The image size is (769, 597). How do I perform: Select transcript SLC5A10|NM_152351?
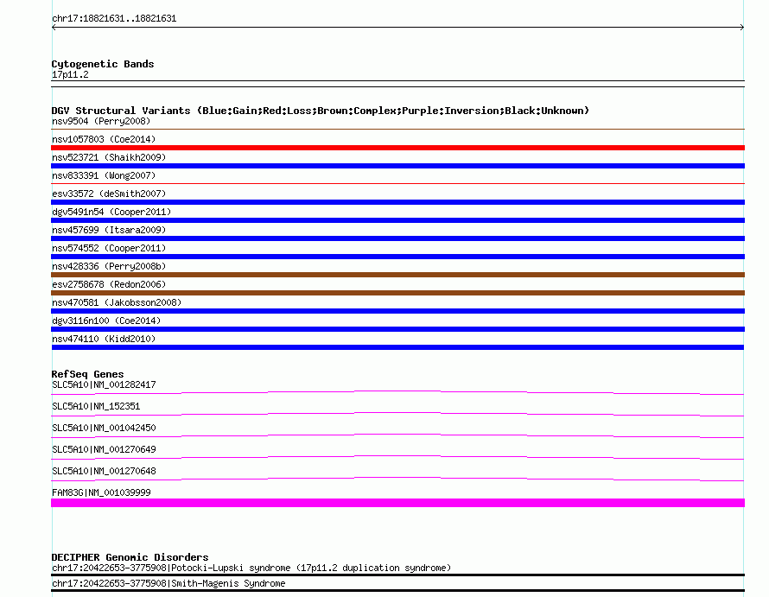[x=96, y=406]
